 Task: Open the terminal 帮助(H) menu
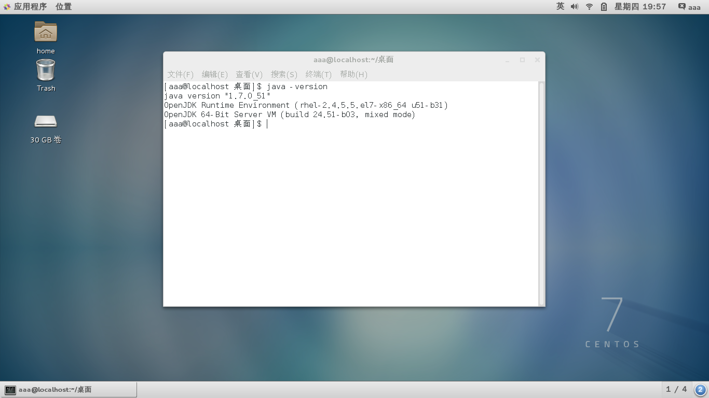pyautogui.click(x=353, y=74)
